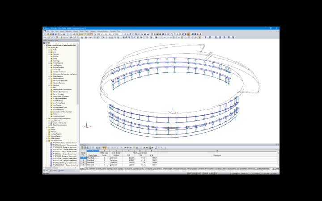This screenshot has height=201, width=322.
Task: Select Variable Thicknesses in the tree
Action: pos(59,72)
